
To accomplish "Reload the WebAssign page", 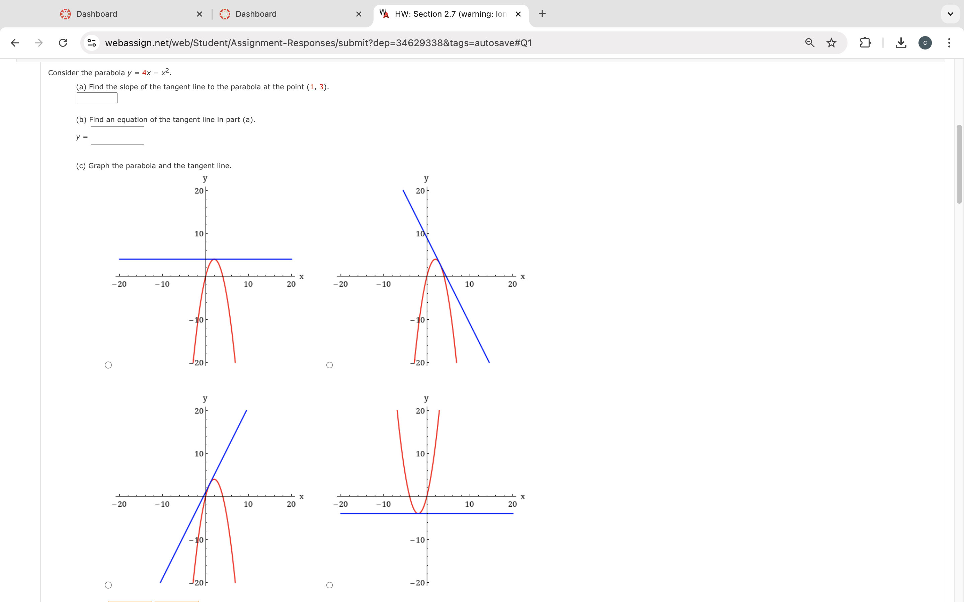I will coord(63,42).
